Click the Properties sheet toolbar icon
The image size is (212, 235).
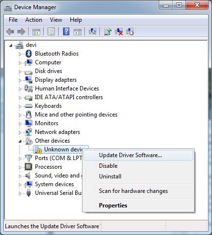pyautogui.click(x=51, y=31)
